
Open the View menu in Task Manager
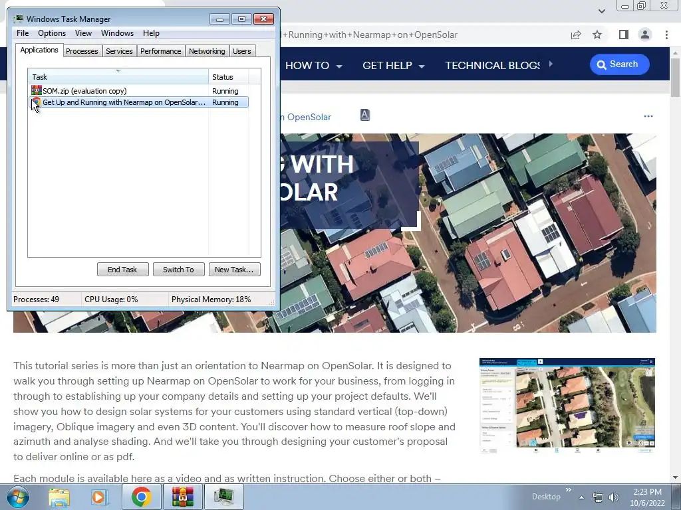click(83, 33)
